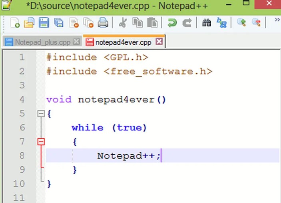This screenshot has height=203, width=281.
Task: Minimize the Notepad++ window
Action: 229,4
